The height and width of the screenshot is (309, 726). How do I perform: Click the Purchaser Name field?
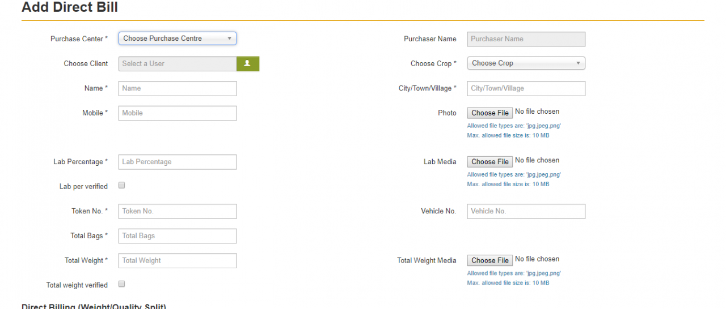pos(526,39)
